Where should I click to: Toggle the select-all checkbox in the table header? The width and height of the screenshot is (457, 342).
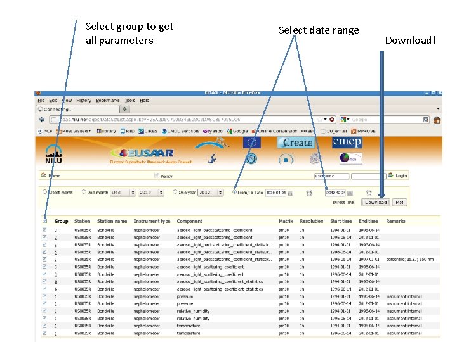(x=44, y=221)
